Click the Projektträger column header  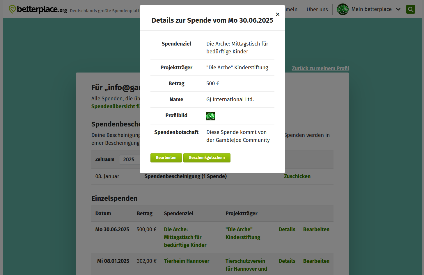click(241, 213)
